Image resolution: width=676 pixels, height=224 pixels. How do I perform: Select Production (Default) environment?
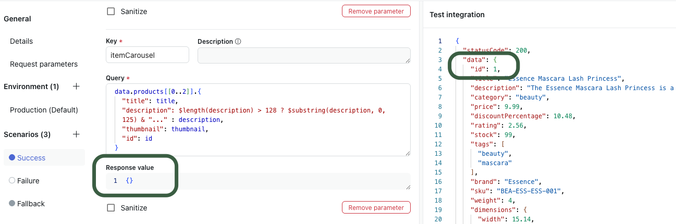click(44, 110)
